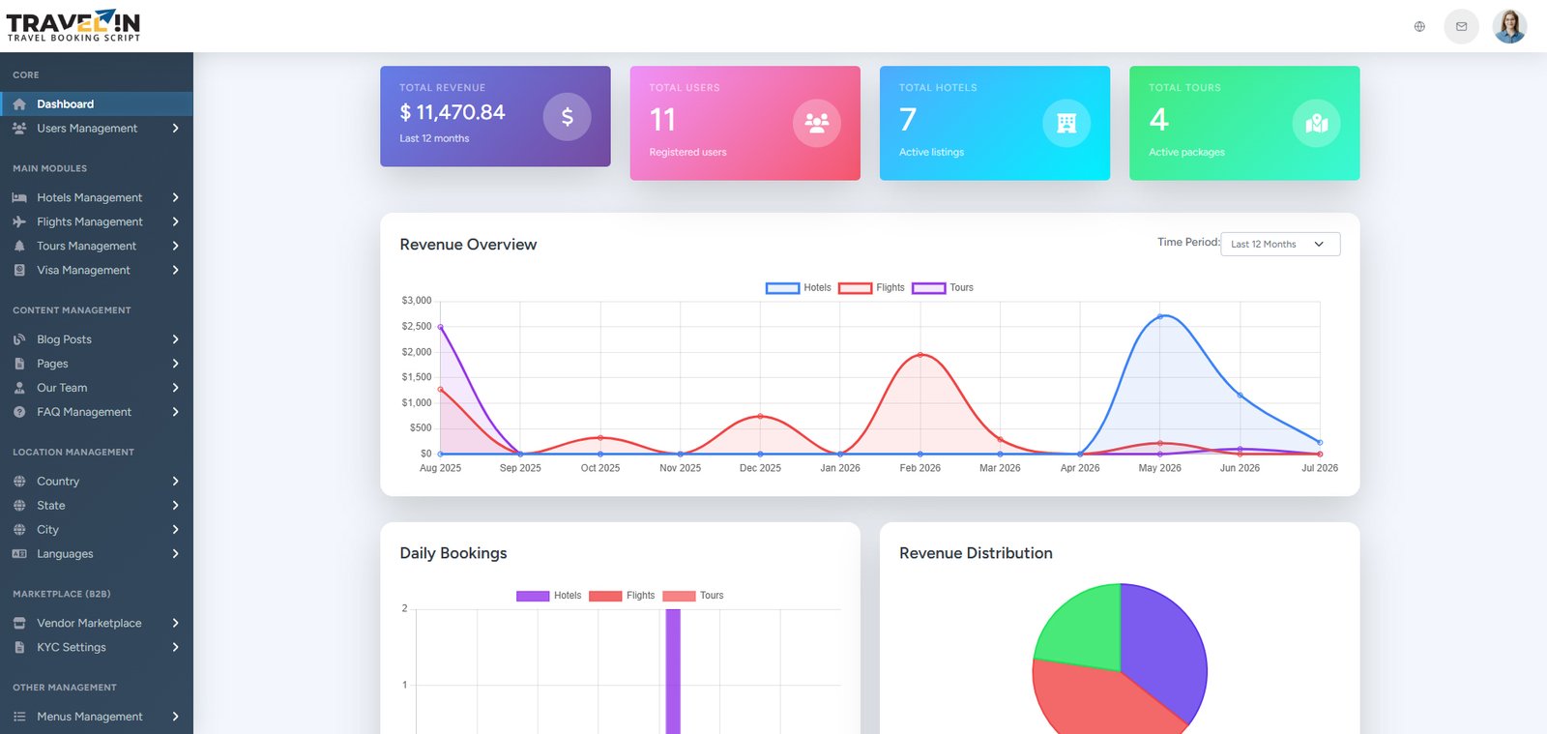Toggle Tours series in Revenue Overview legend
The image size is (1547, 734).
(x=943, y=288)
